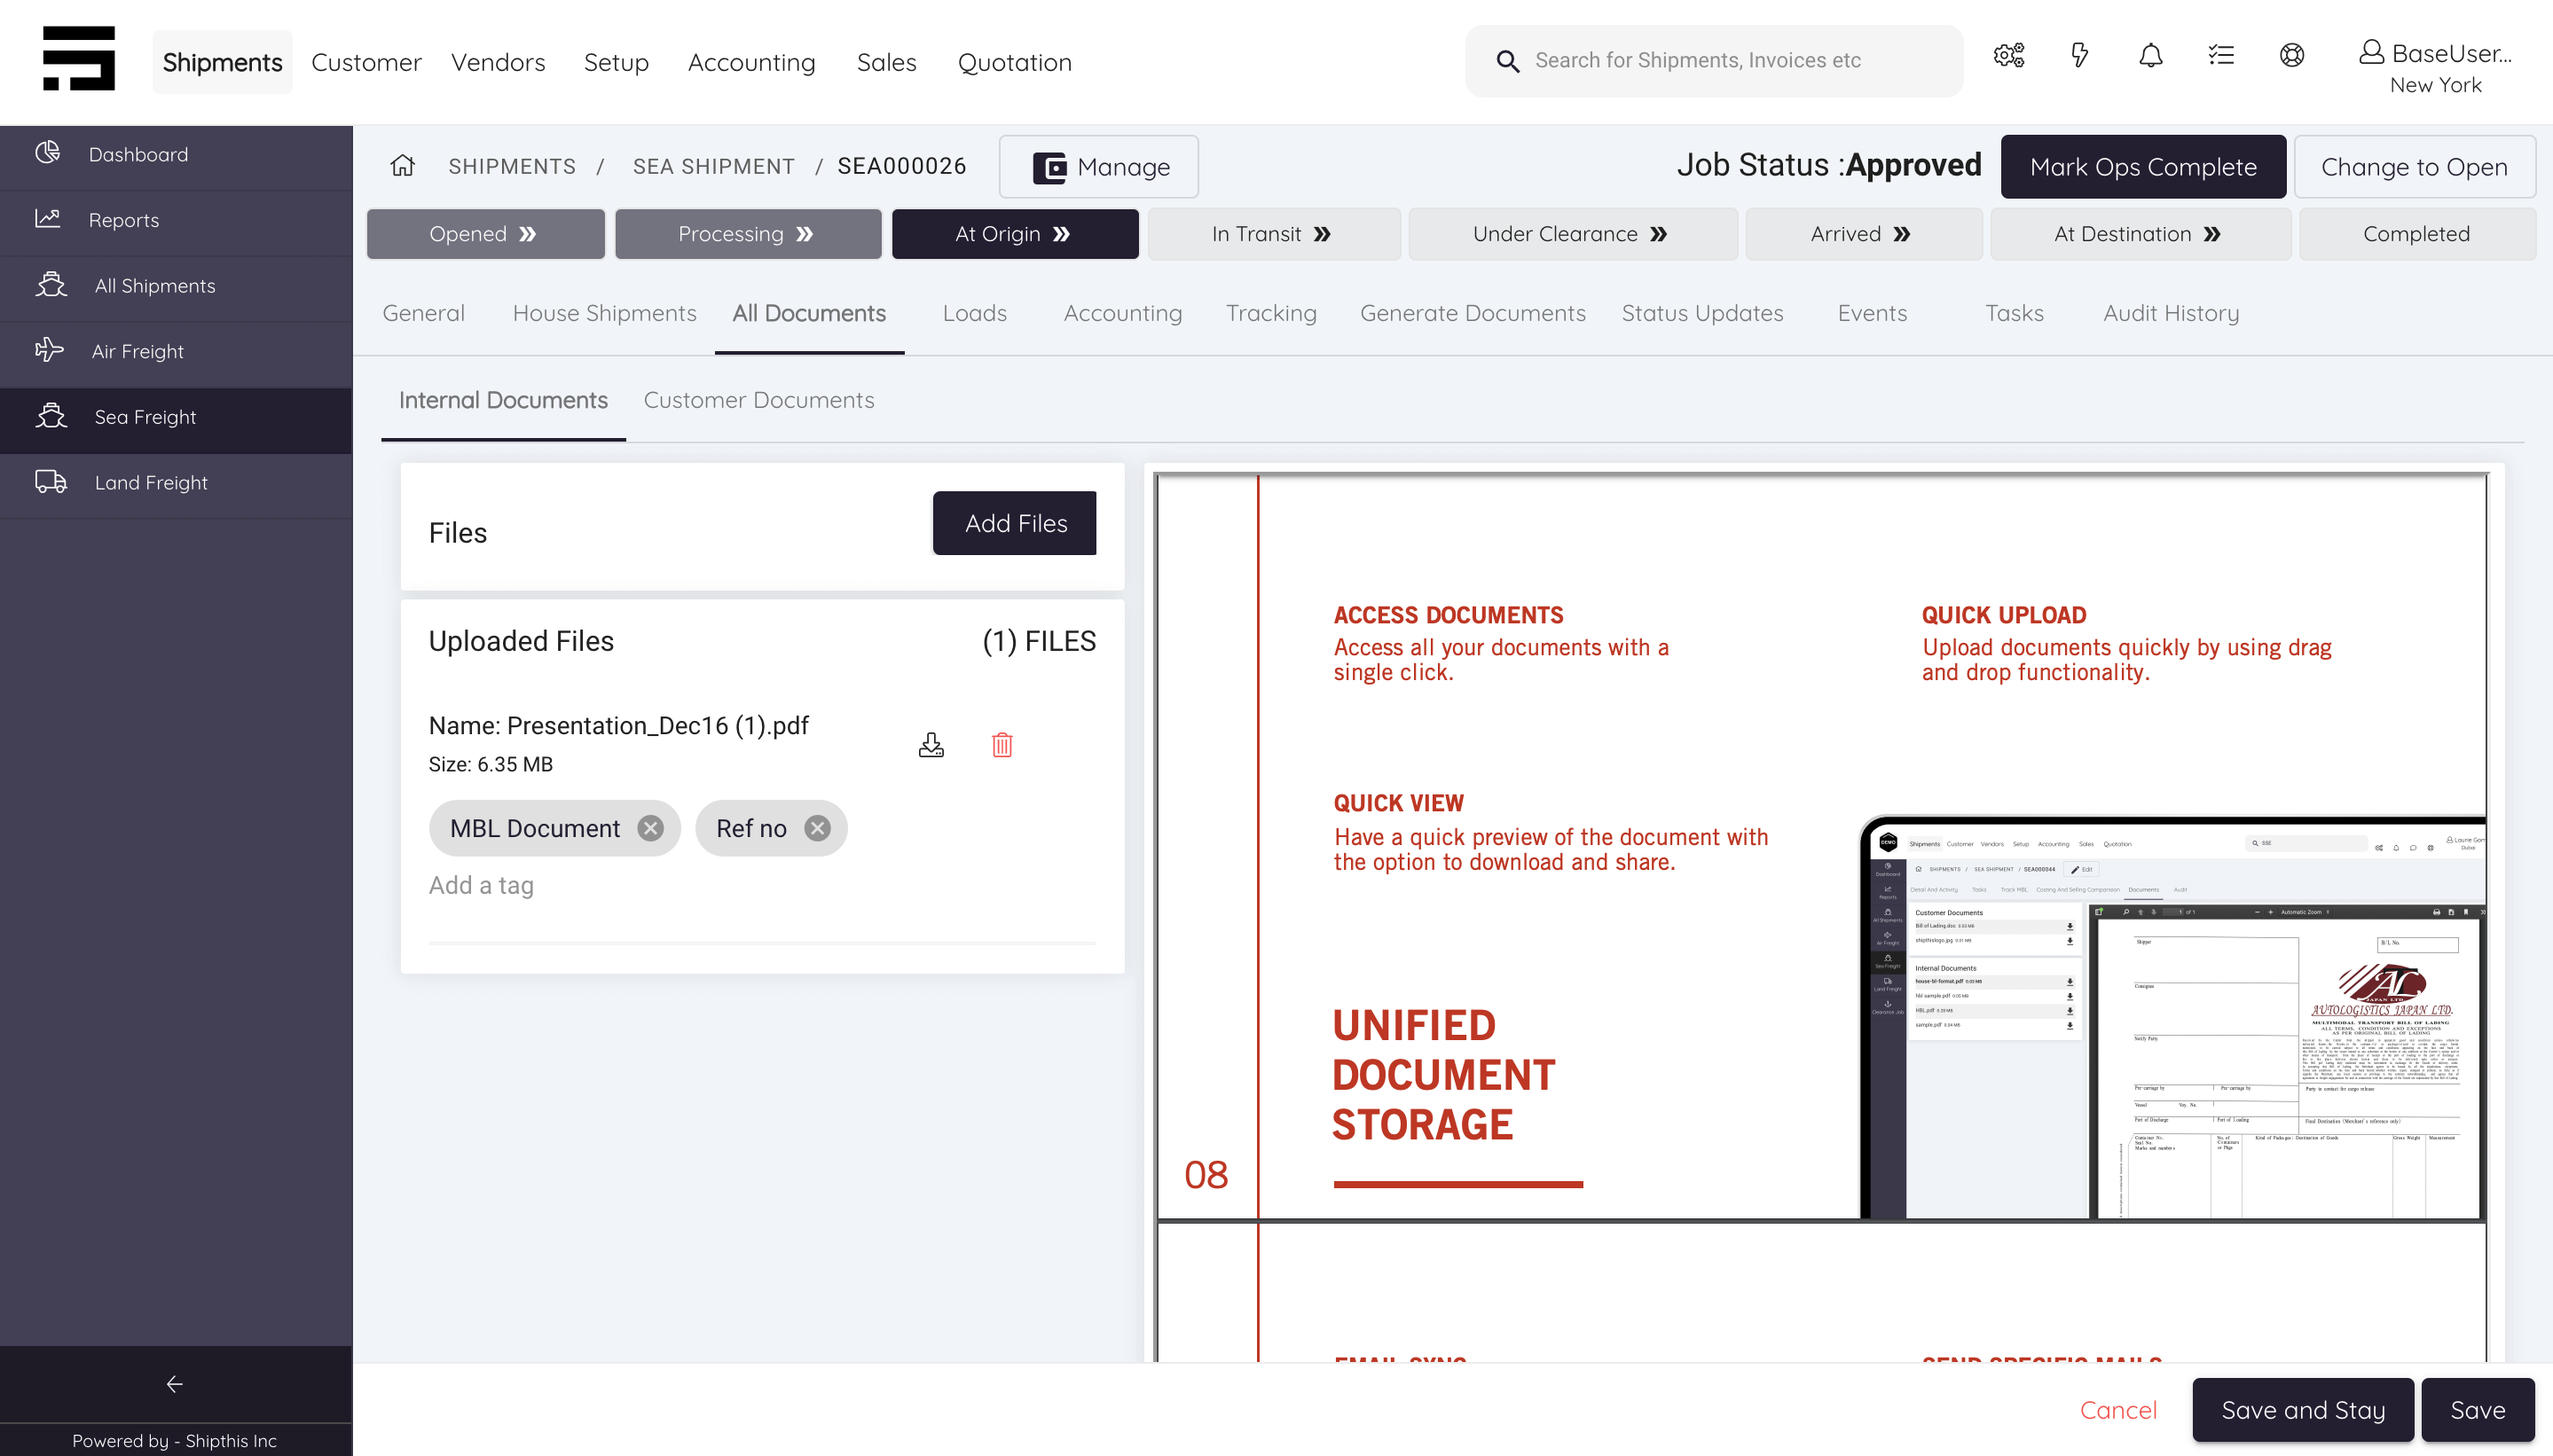Collapse the sidebar using the back arrow
This screenshot has height=1456, width=2553.
coord(174,1384)
